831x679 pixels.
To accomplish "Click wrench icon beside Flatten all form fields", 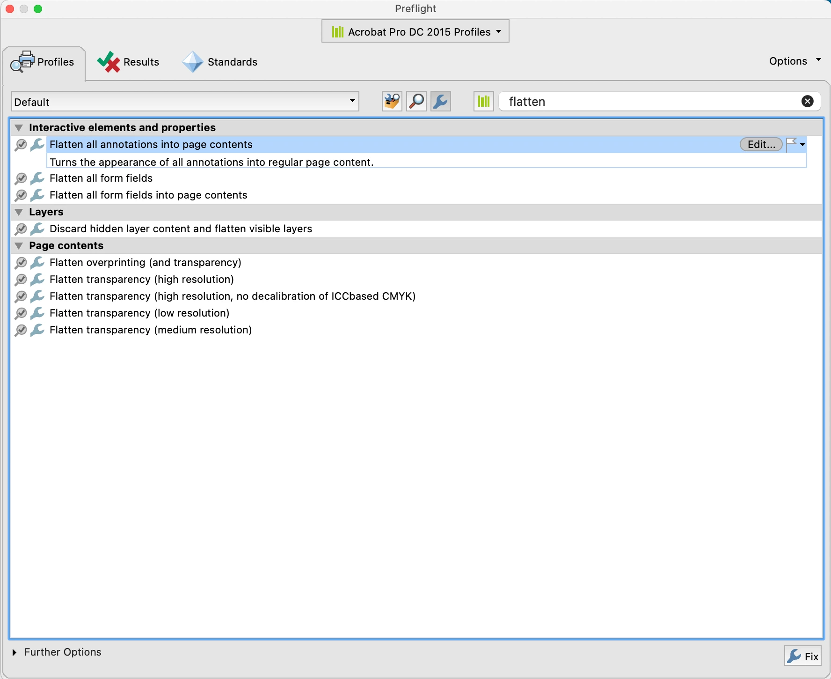I will [37, 178].
